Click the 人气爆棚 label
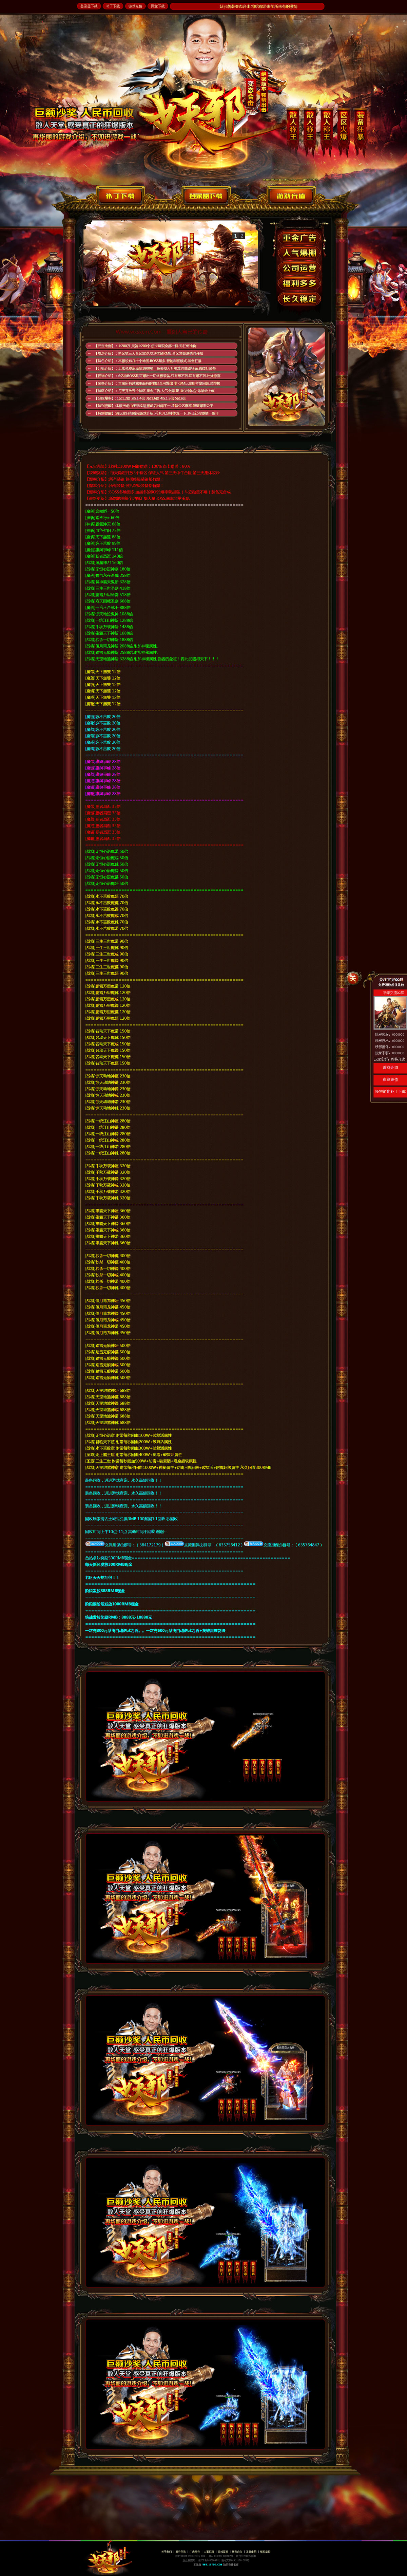This screenshot has height=2576, width=407. click(x=299, y=253)
